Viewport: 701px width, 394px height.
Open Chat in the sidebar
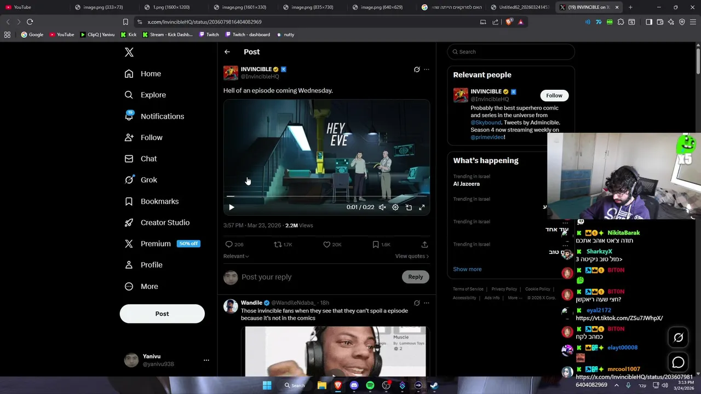141,159
